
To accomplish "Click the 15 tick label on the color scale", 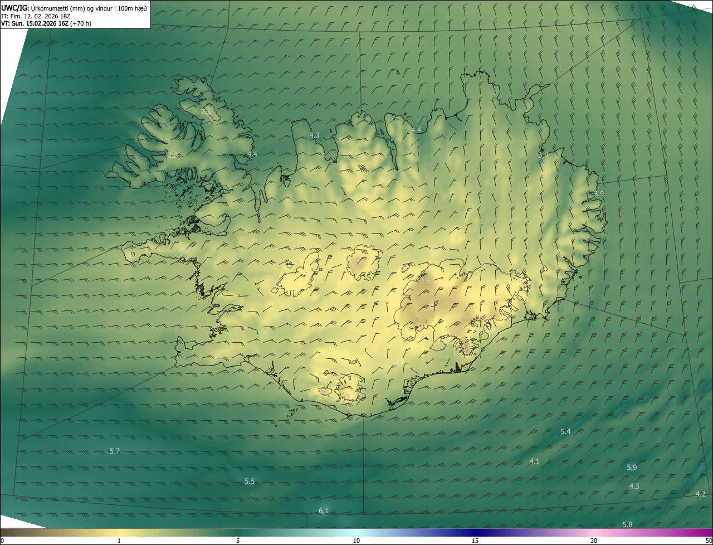I will [475, 541].
